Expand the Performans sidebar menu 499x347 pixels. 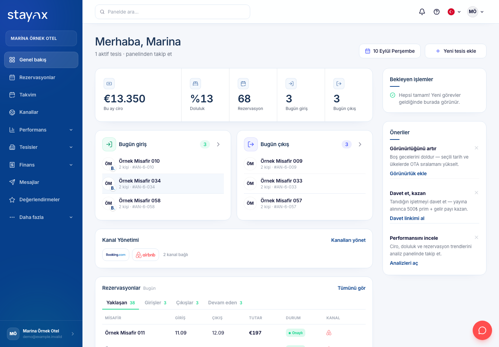point(41,130)
